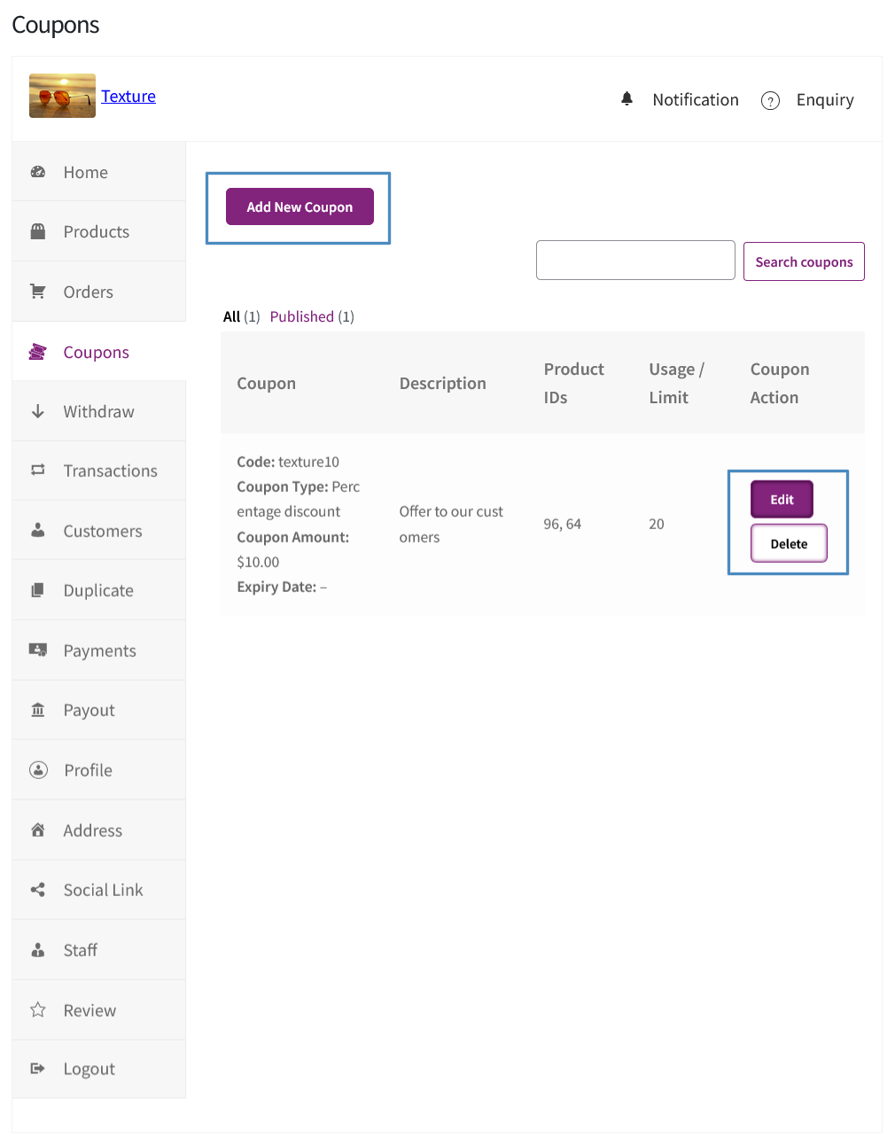
Task: Click the Add New Coupon button
Action: pyautogui.click(x=299, y=206)
